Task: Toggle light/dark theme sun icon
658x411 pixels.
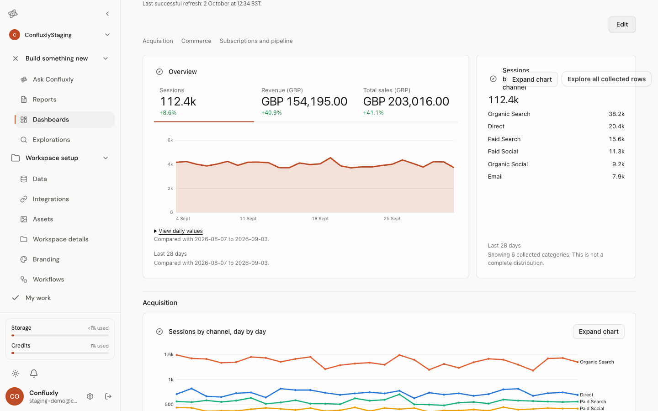Action: (16, 374)
